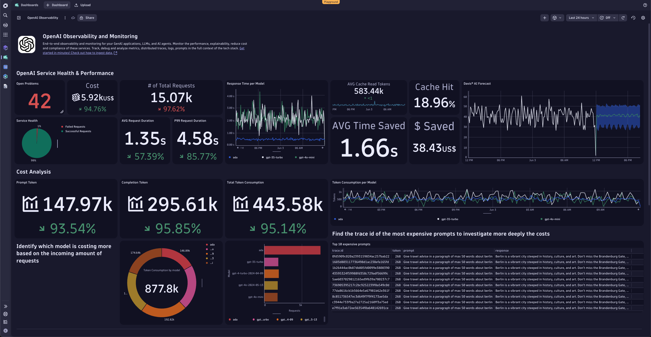Click the OpenAI Observability title
Viewport: 651px width, 337px height.
43,18
